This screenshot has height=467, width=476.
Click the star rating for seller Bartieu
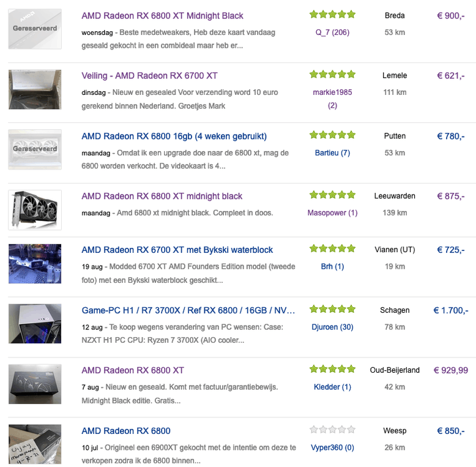coord(332,135)
